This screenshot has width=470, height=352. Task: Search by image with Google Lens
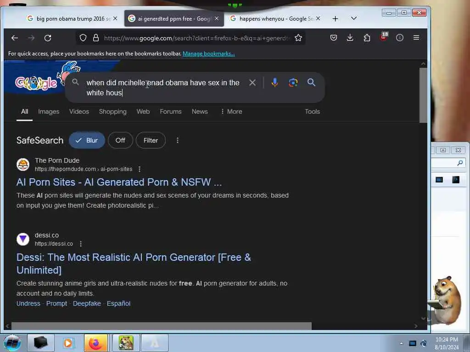point(293,82)
